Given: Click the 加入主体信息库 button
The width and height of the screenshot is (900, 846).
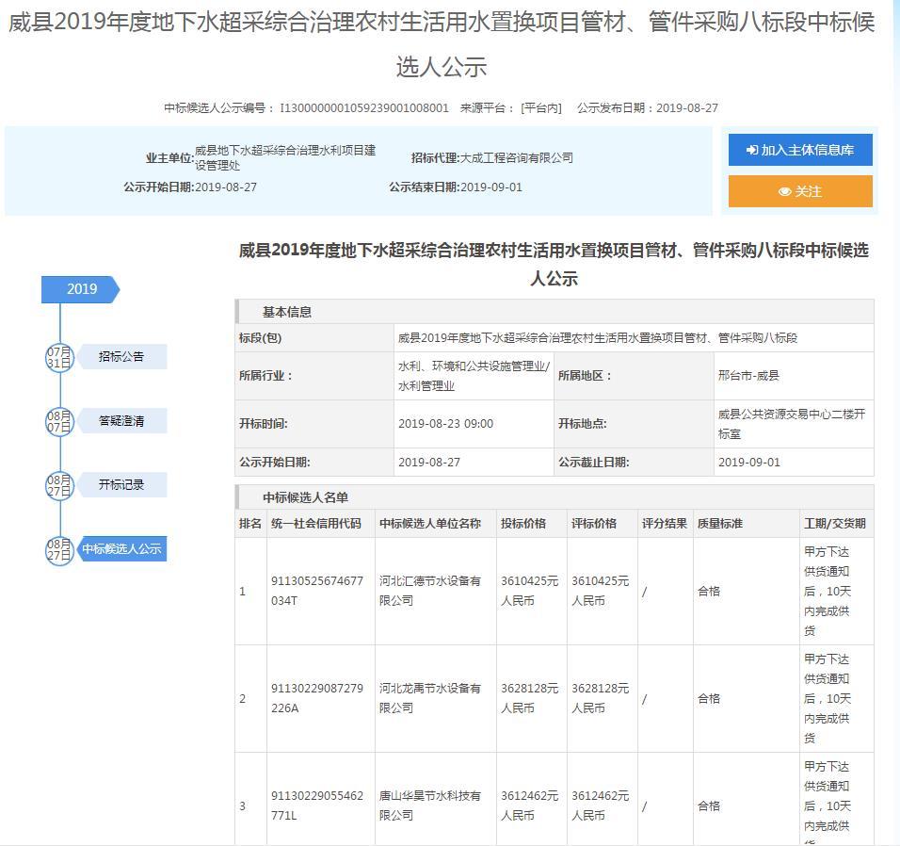Looking at the screenshot, I should [800, 150].
